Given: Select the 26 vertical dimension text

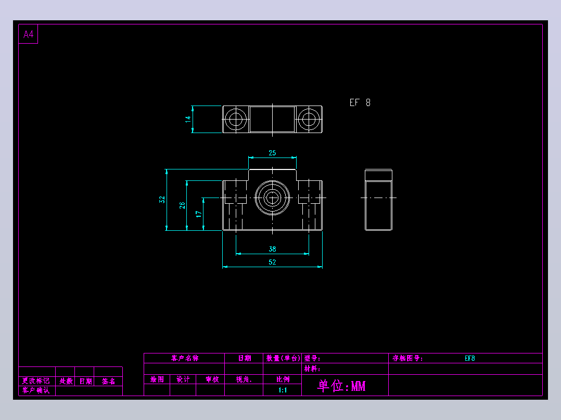Looking at the screenshot, I should (182, 205).
